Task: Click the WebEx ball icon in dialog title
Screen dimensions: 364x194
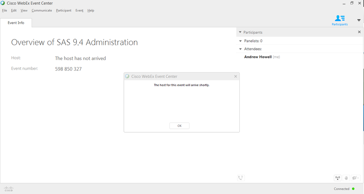Action: coord(127,76)
